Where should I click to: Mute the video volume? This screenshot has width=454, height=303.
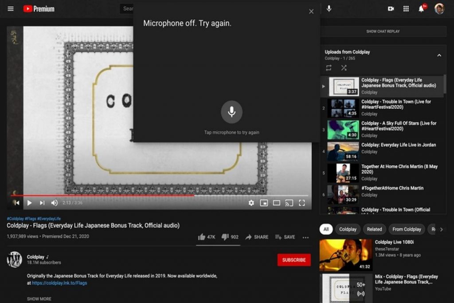point(54,203)
